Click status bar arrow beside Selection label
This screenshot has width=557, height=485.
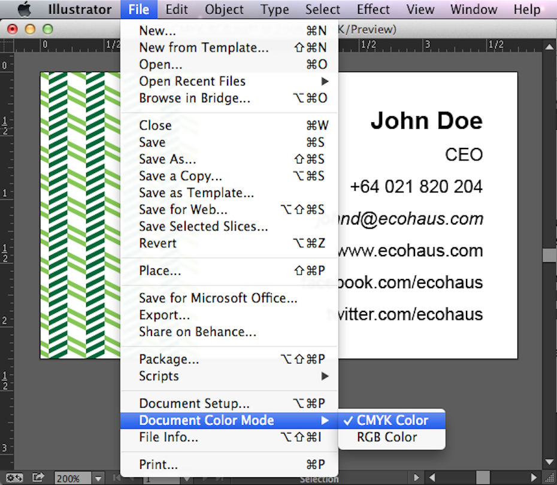[417, 478]
